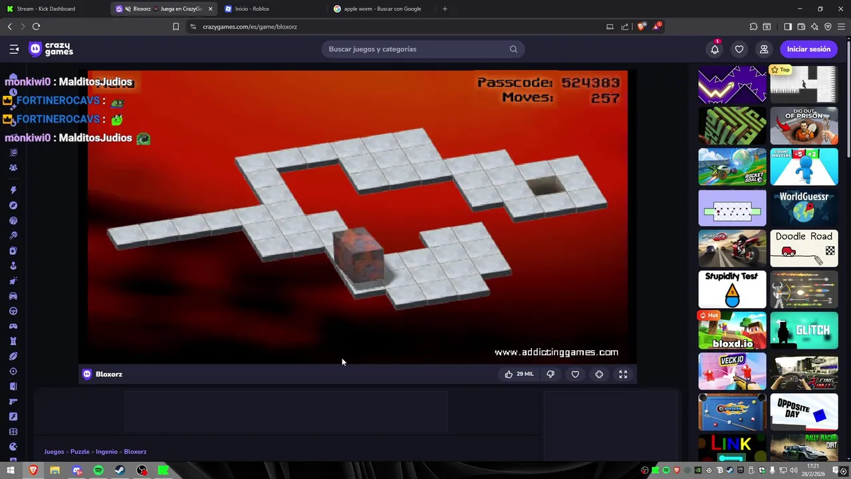Open the Ingenio breadcrumb link
This screenshot has width=851, height=479.
click(106, 452)
